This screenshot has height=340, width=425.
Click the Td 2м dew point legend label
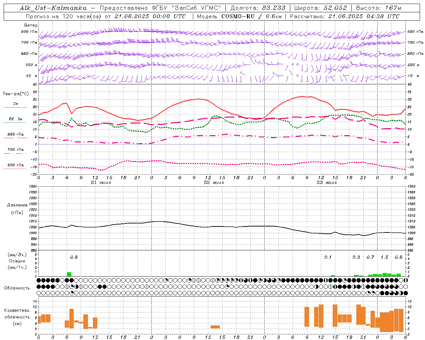pyautogui.click(x=15, y=119)
